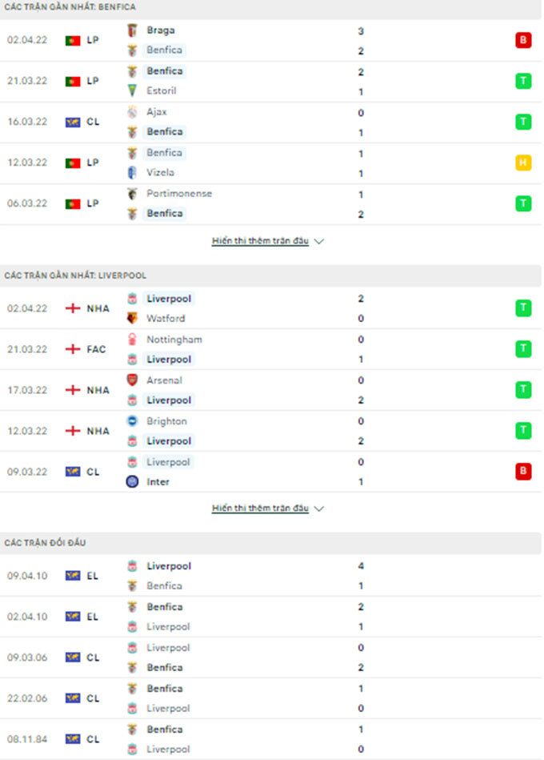Select the 09.04.10 Liverpool vs Benfica row
Viewport: 544px width, 760px height.
tap(270, 576)
